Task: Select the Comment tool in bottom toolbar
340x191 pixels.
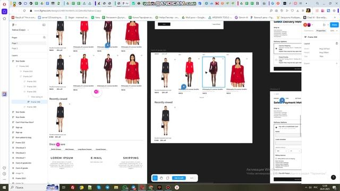Action: [x=168, y=178]
